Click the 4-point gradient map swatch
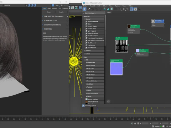This screenshot has height=128, width=171. pos(87,99)
